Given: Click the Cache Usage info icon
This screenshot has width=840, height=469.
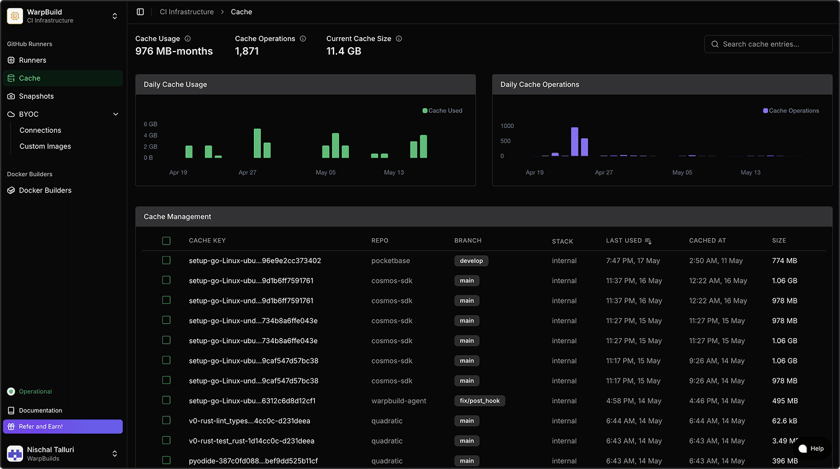Looking at the screenshot, I should [187, 38].
